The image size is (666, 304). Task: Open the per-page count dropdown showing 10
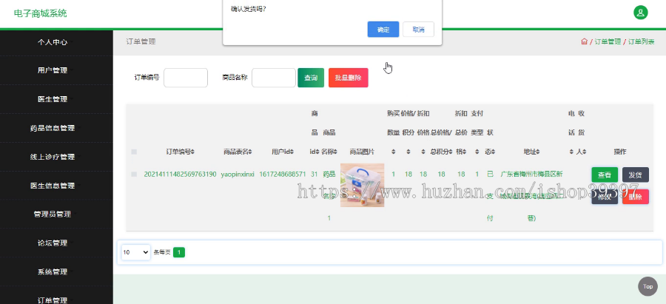click(135, 252)
